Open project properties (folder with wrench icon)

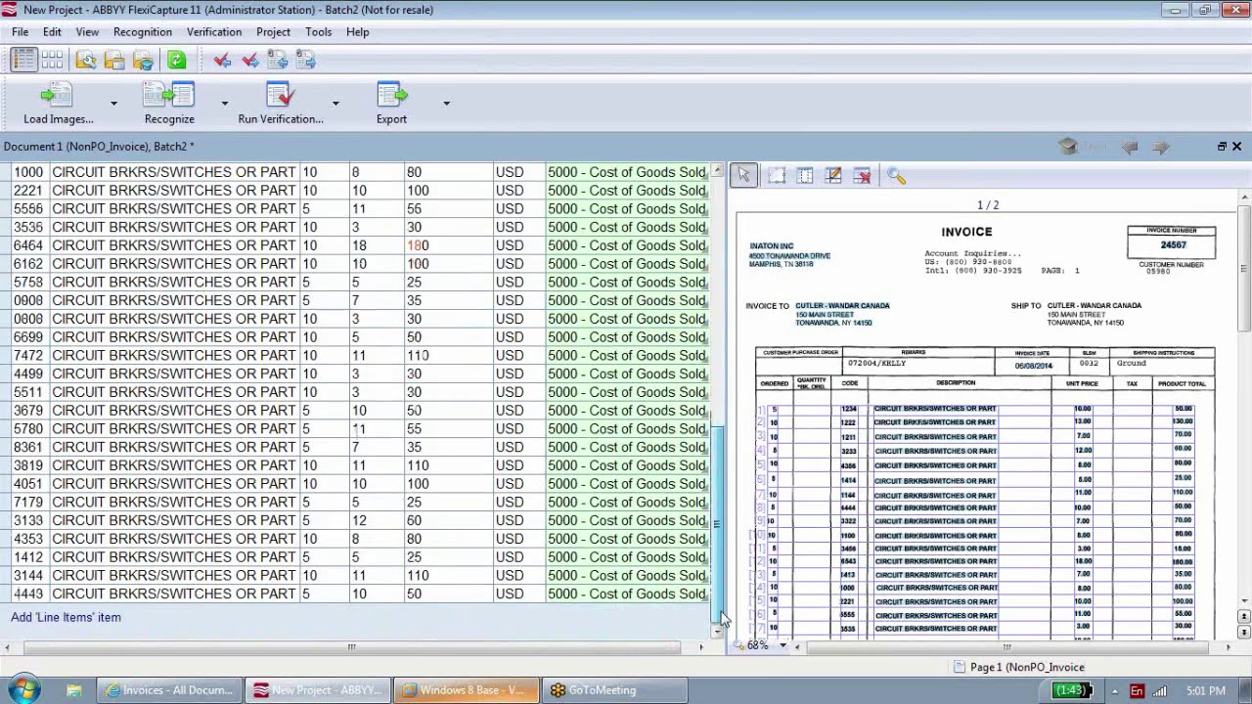(x=86, y=61)
